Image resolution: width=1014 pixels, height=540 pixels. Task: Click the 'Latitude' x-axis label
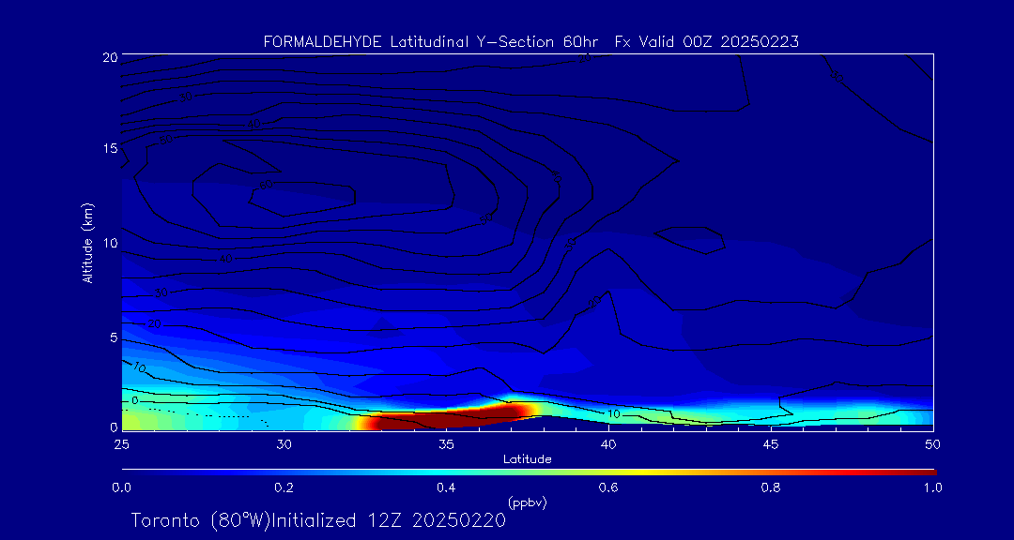pyautogui.click(x=527, y=458)
